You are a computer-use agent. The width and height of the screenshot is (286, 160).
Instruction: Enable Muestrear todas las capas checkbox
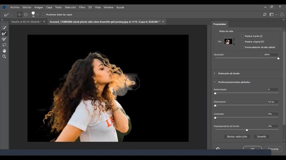(x=44, y=15)
